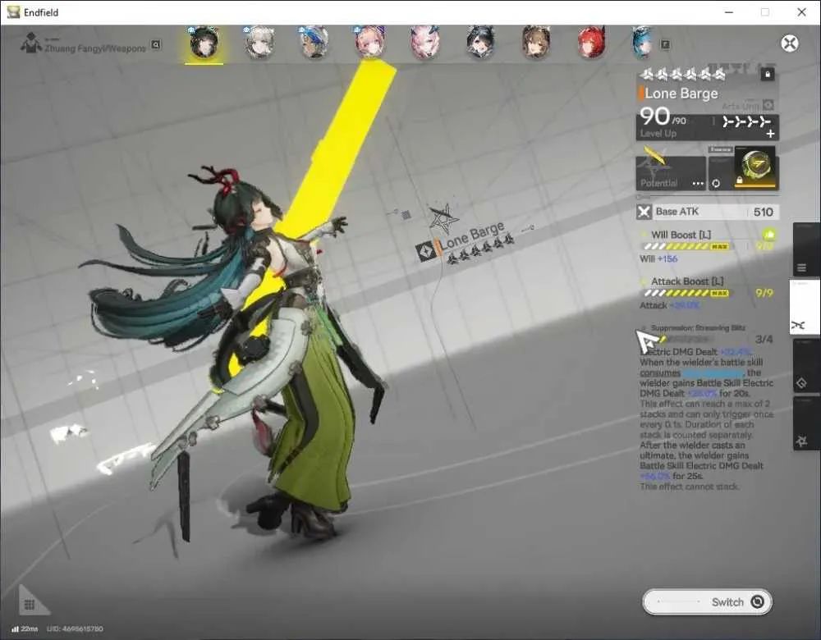821x640 pixels.
Task: Click the Endfield app icon in the title bar
Action: (x=13, y=12)
